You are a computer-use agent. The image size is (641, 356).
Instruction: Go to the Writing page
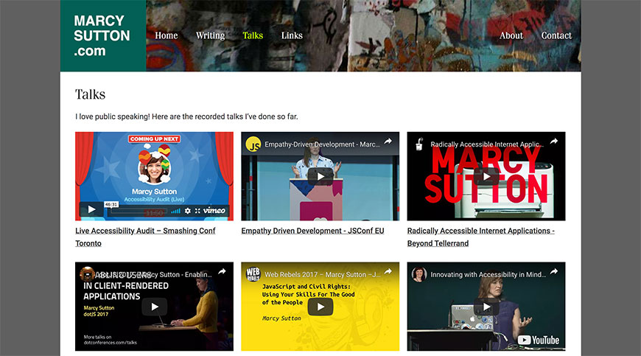point(210,35)
